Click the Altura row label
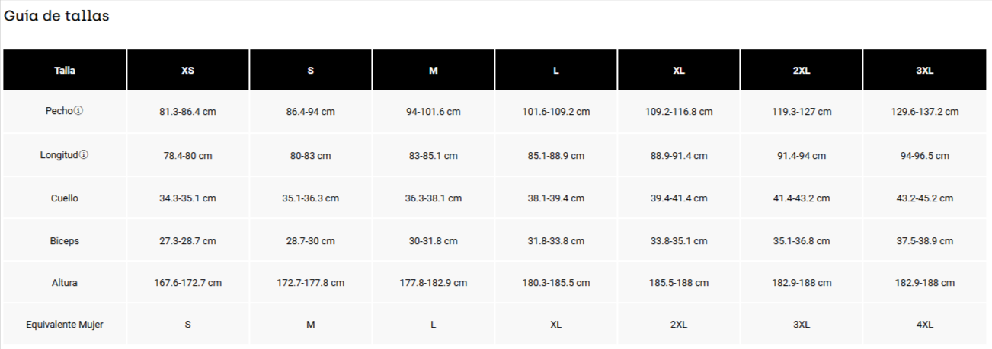The image size is (992, 349). click(x=65, y=283)
